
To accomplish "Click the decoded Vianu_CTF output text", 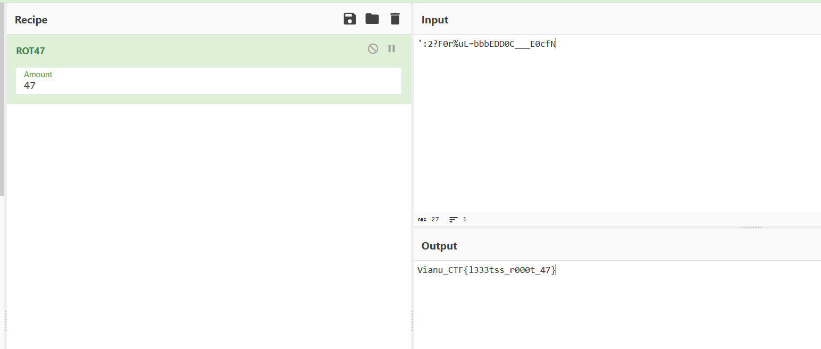I will (x=486, y=270).
